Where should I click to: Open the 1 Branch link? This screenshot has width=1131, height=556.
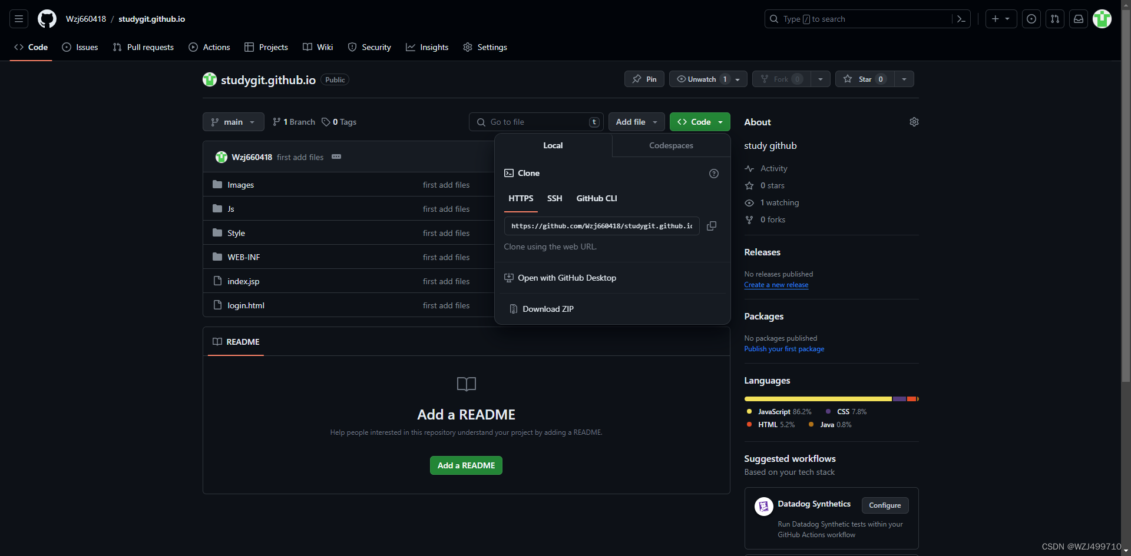coord(294,122)
